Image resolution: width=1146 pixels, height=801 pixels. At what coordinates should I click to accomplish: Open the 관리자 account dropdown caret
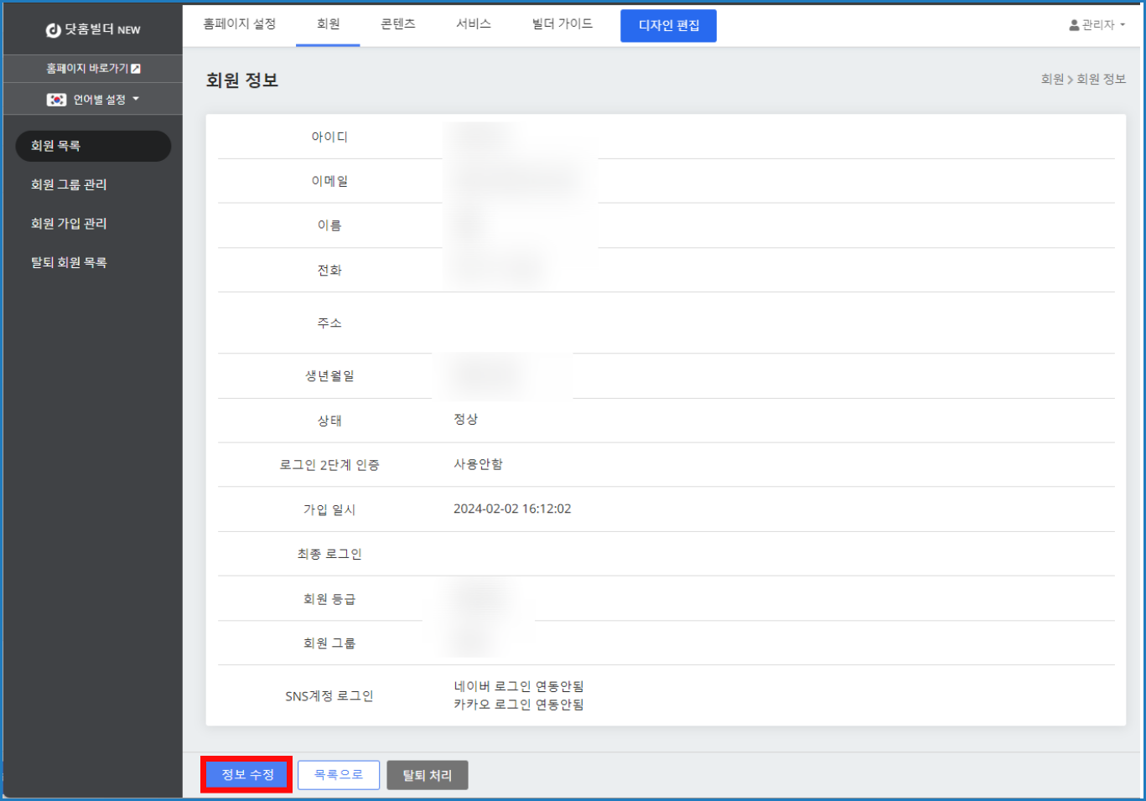(1123, 25)
